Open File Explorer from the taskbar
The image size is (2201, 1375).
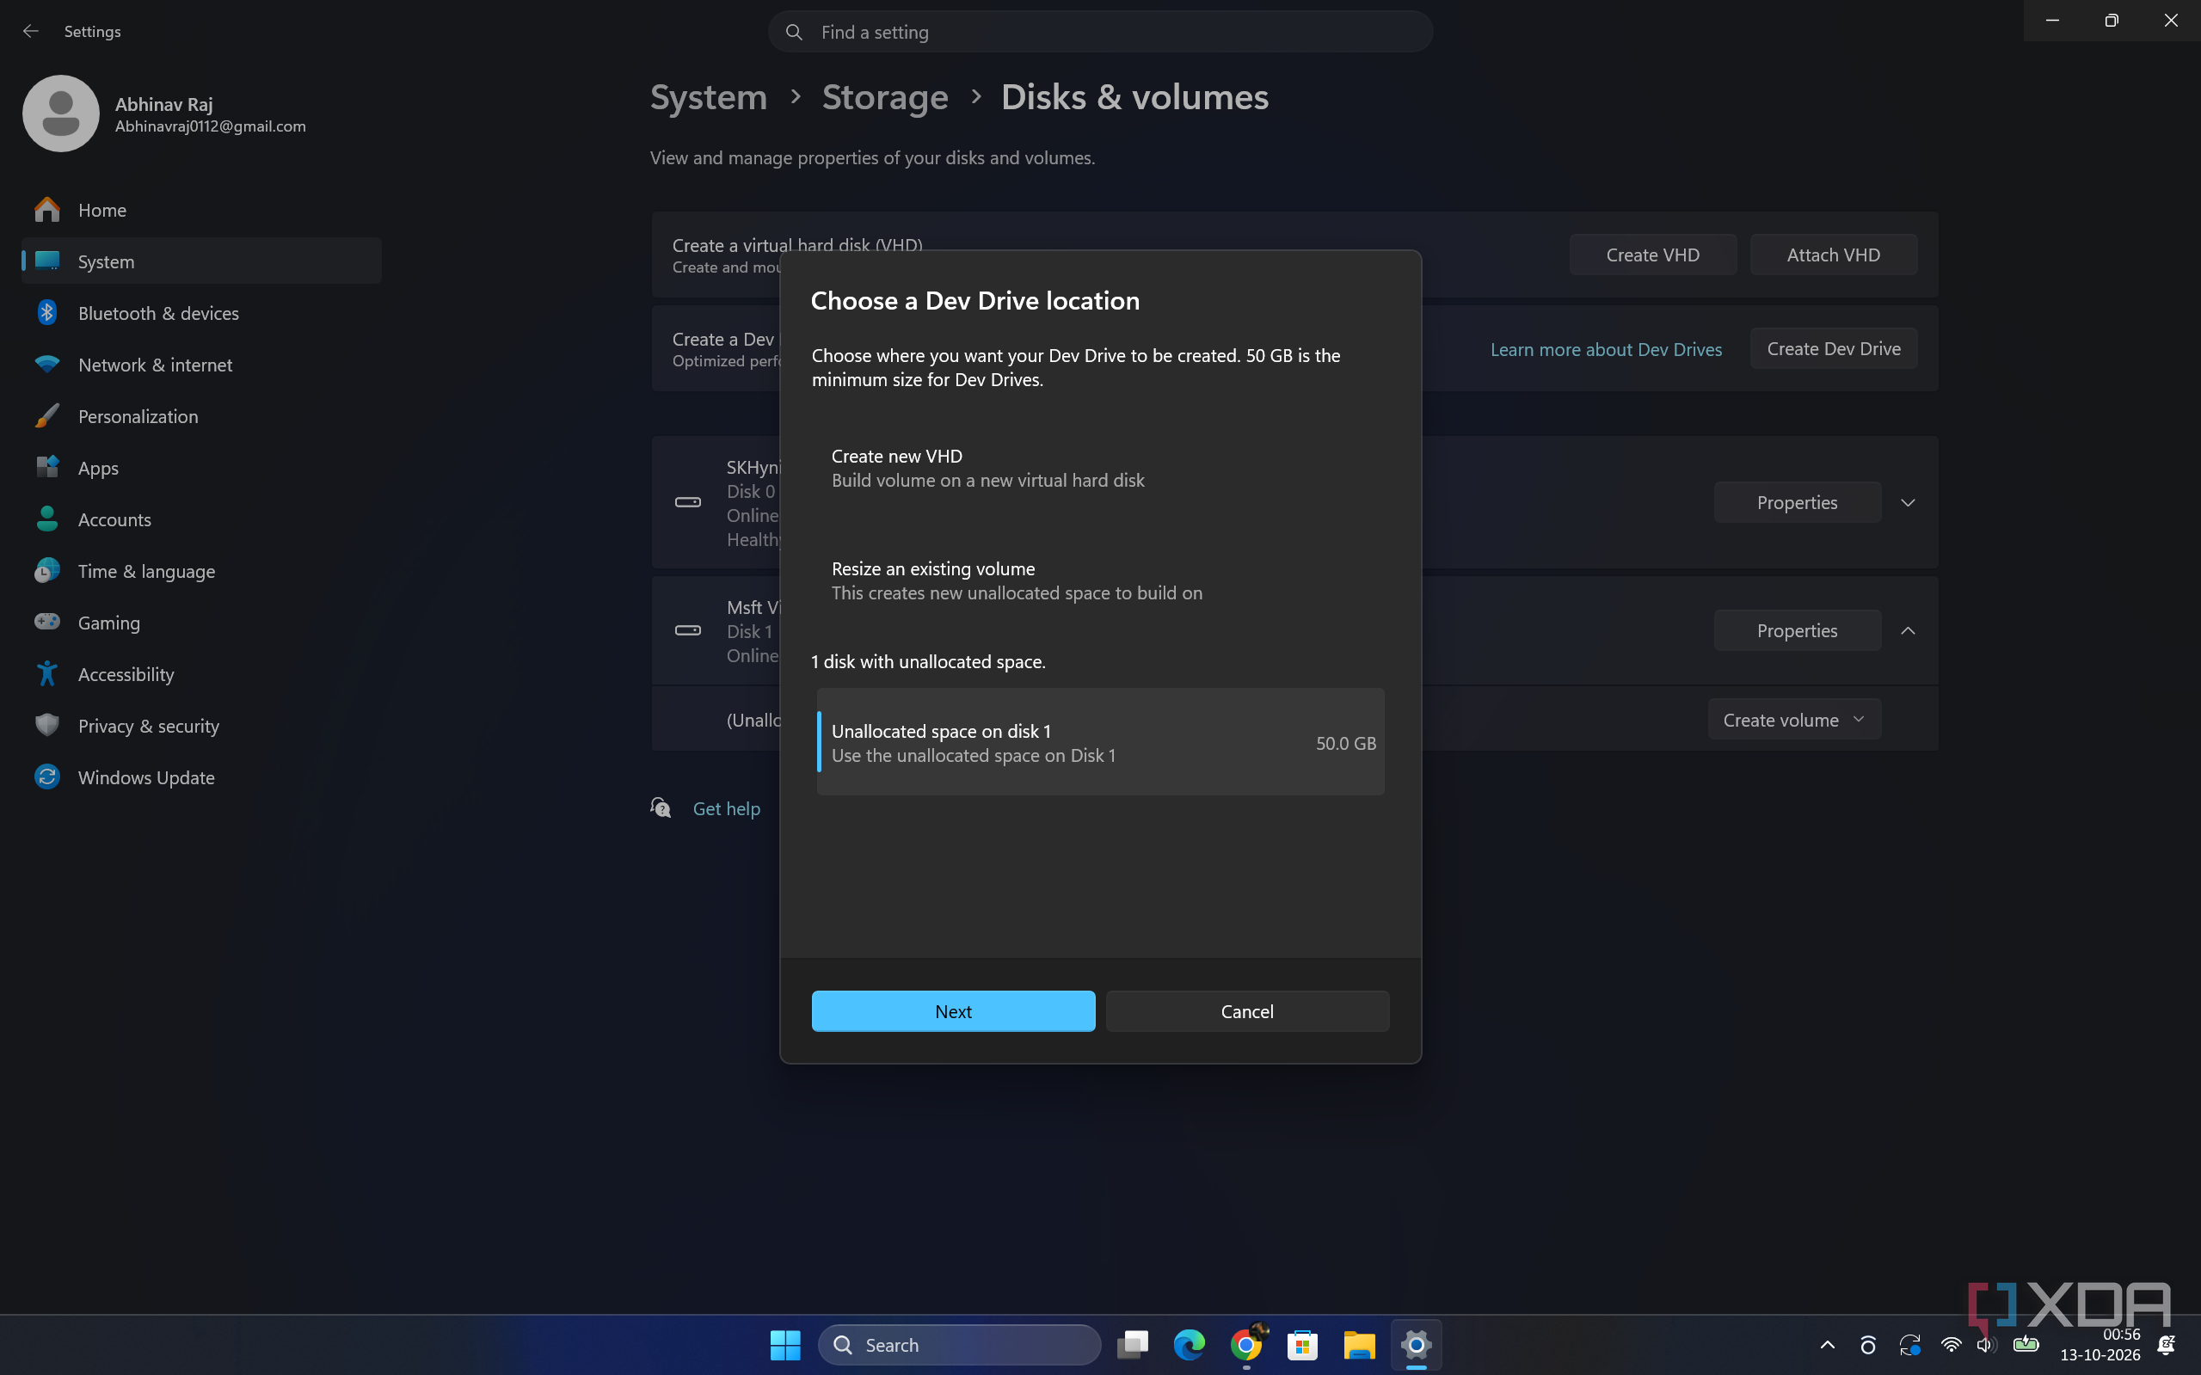[1359, 1345]
